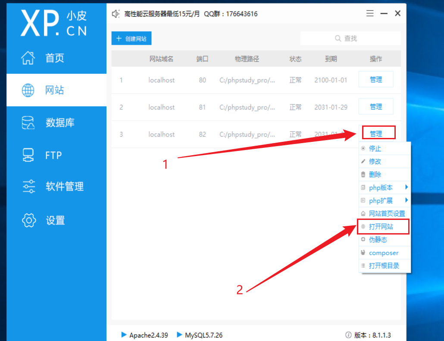
Task: Click the stop icon beside 停止
Action: point(363,148)
